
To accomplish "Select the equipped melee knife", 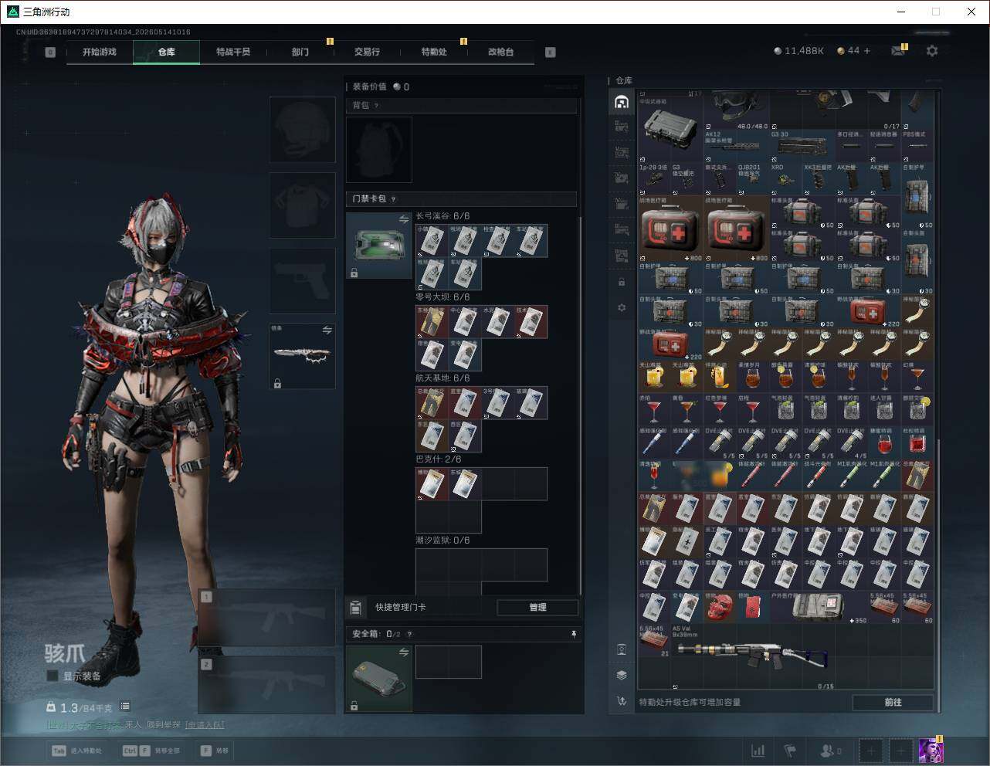I will click(302, 356).
